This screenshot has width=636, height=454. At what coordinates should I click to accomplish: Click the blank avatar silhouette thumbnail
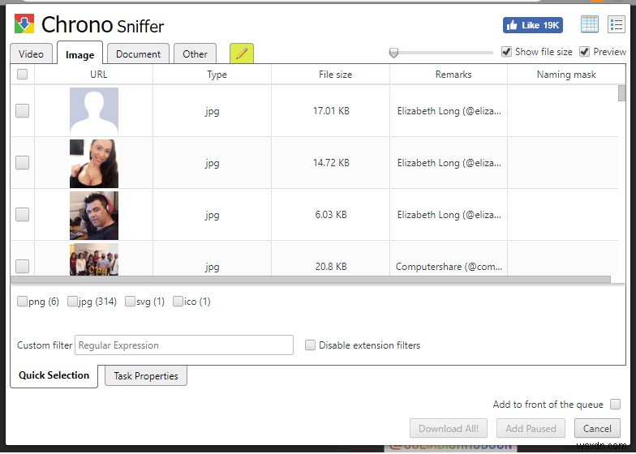click(x=94, y=111)
